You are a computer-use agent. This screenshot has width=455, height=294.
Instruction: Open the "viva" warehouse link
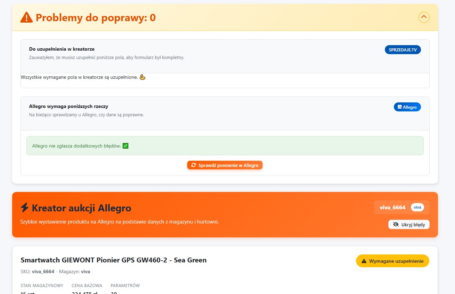(85, 271)
